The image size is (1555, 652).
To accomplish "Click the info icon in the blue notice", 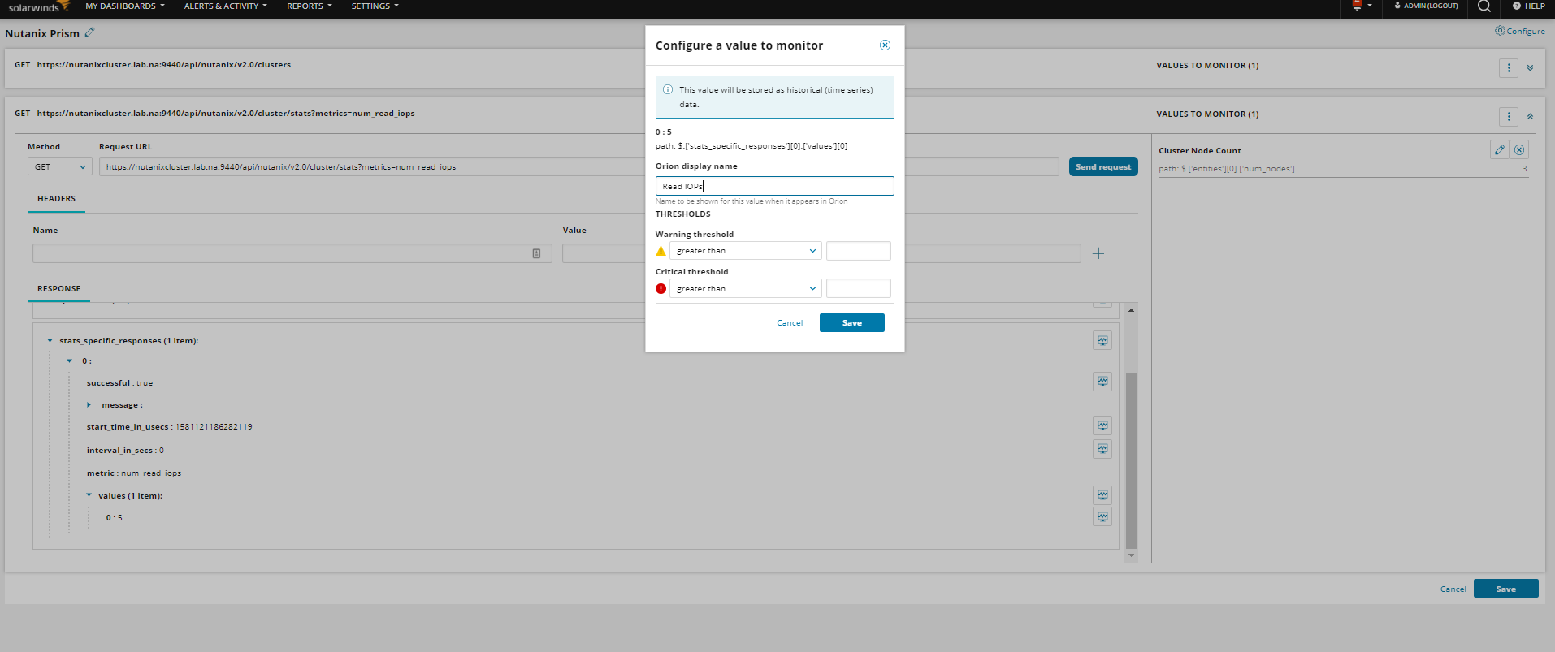I will (x=668, y=89).
